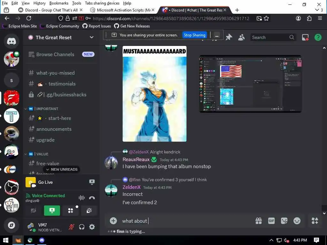Open the screen-share screenshot thumbnail
The width and height of the screenshot is (327, 245).
click(x=250, y=84)
